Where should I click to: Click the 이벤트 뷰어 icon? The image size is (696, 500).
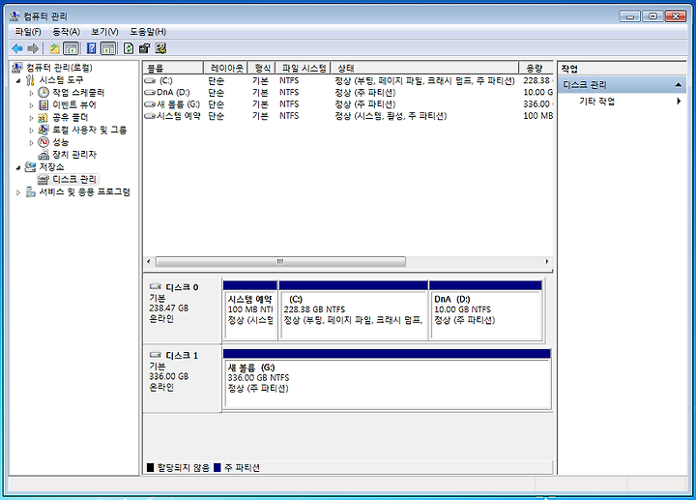pyautogui.click(x=43, y=104)
